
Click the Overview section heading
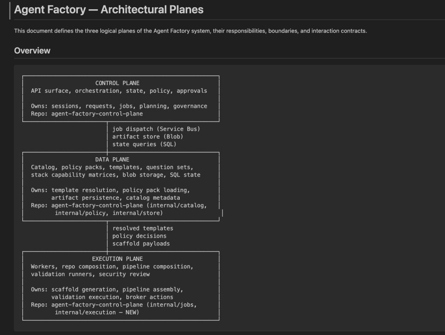click(x=32, y=51)
